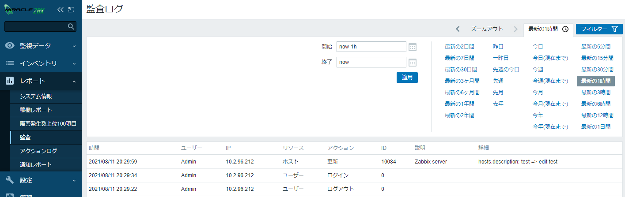
Task: Open アクションログ in sidebar
Action: coord(38,151)
